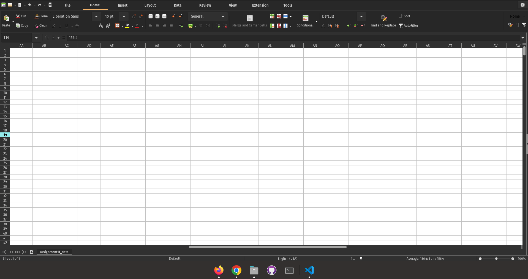
Task: Click the Clone formatting button
Action: coord(41,16)
